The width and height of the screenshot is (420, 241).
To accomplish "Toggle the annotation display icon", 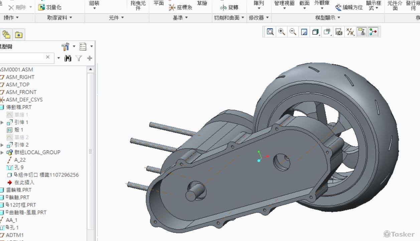I will tap(362, 32).
